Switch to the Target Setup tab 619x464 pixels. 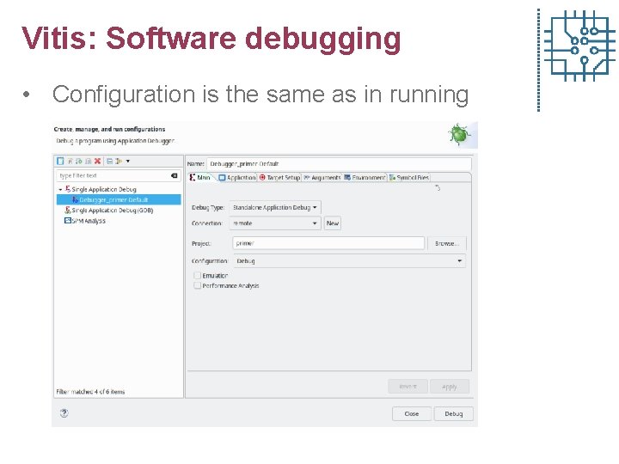pos(280,178)
